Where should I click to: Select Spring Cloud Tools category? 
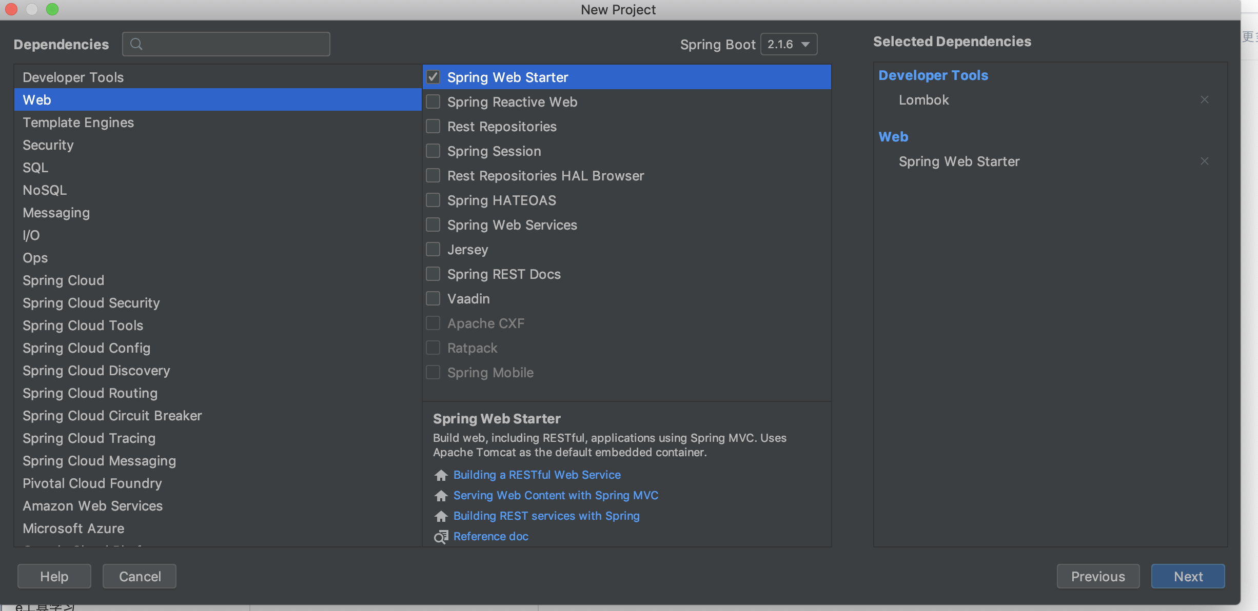[x=218, y=325]
